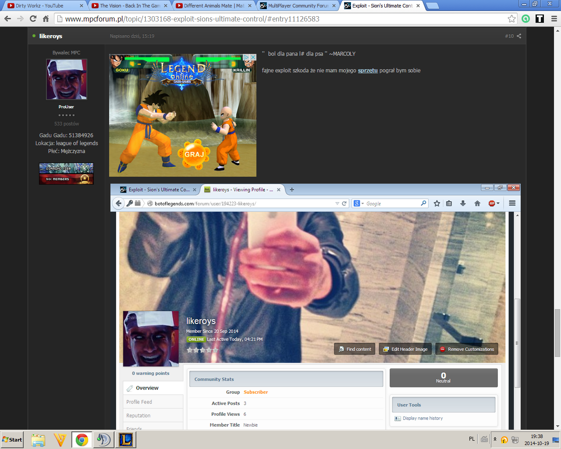Click the scroll-down arrow of the Chrome page scrollbar
The image size is (561, 449).
coord(557,426)
